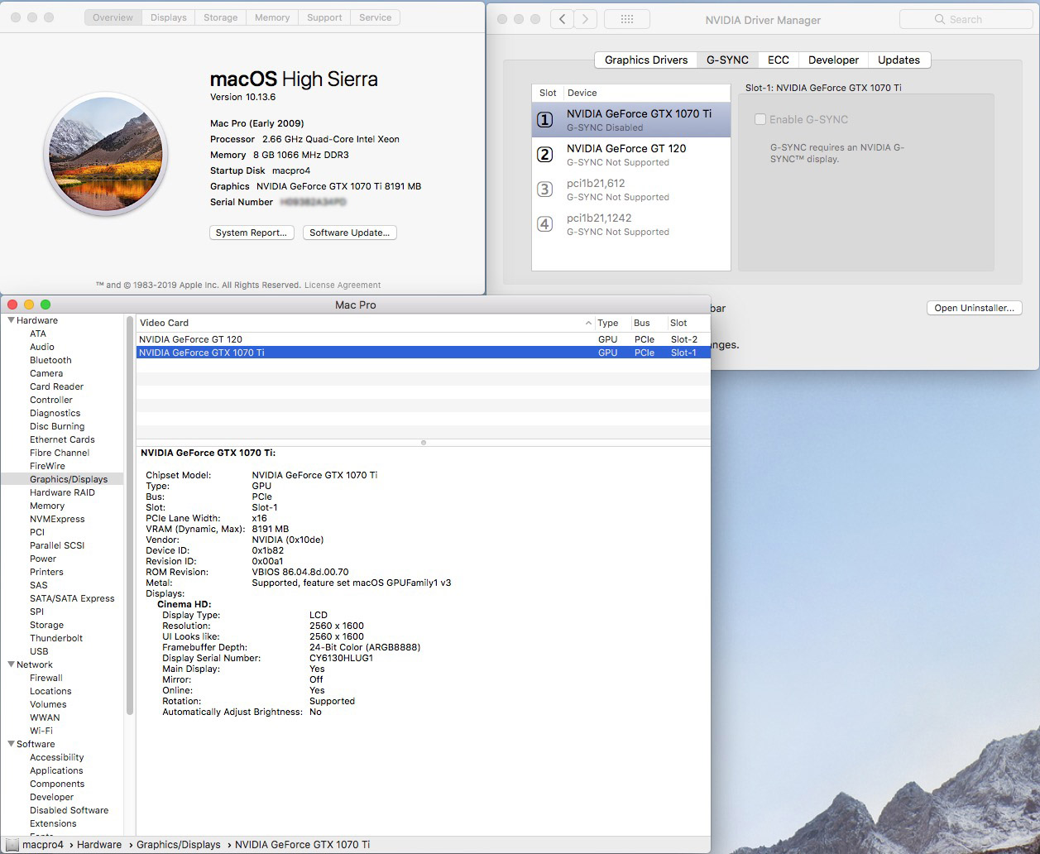Select slot 3 icon for pci1b21,612
This screenshot has width=1040, height=854.
(x=545, y=190)
